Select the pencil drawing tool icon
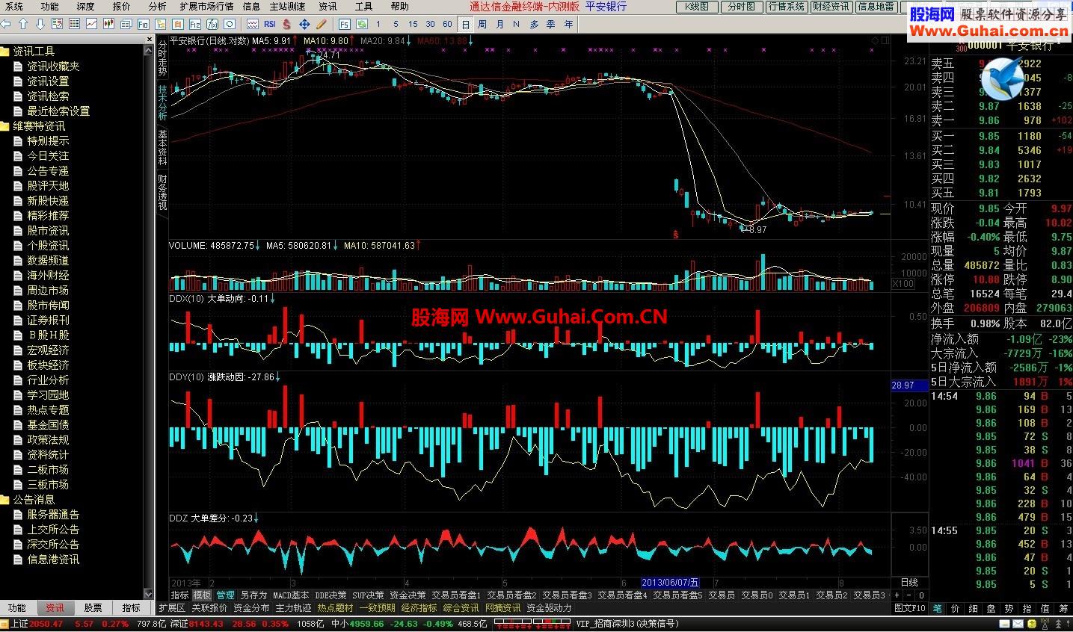This screenshot has width=1073, height=632. [x=321, y=24]
